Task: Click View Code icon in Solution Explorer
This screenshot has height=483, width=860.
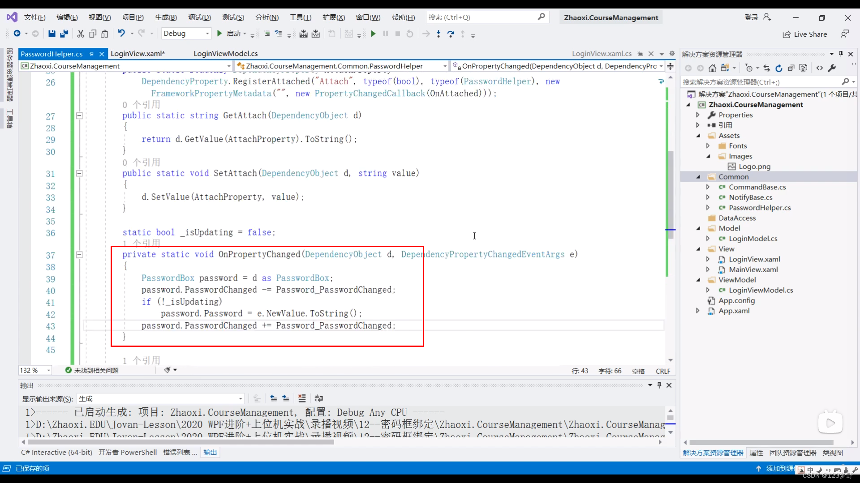Action: [819, 68]
